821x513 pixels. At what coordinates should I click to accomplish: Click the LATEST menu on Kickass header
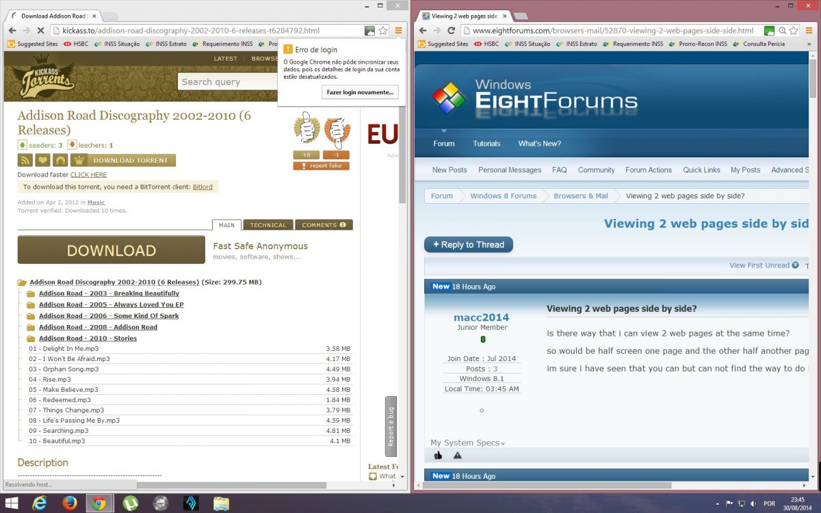pyautogui.click(x=225, y=59)
